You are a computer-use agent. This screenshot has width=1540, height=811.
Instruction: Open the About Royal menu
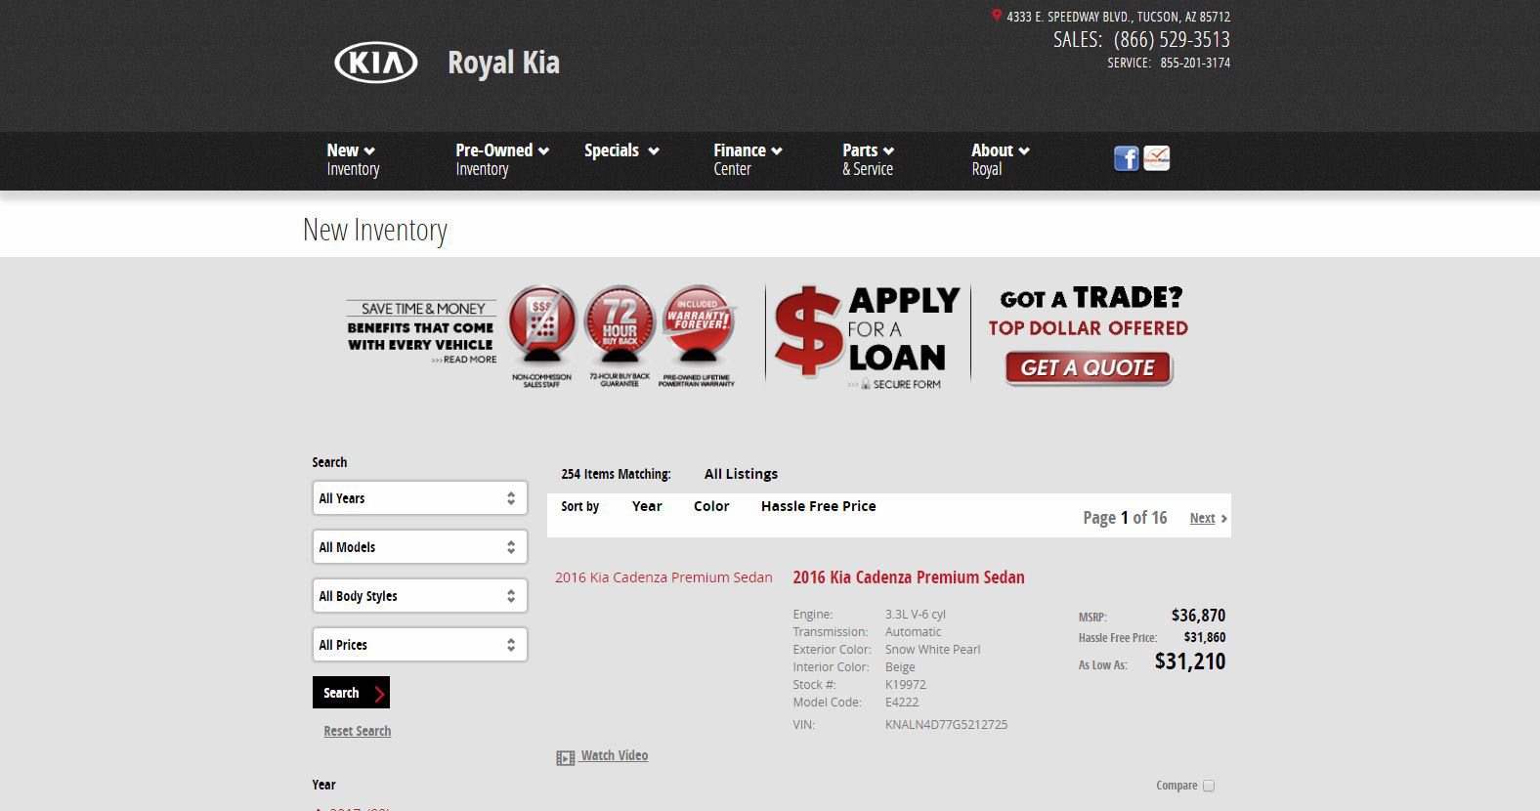tap(1001, 159)
